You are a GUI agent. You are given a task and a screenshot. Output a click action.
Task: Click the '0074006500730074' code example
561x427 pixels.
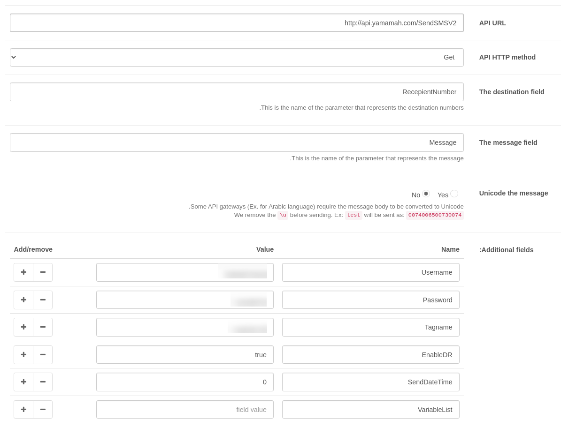(435, 215)
